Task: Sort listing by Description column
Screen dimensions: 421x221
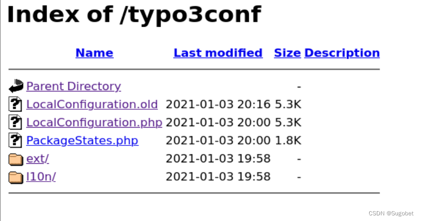Action: [342, 53]
